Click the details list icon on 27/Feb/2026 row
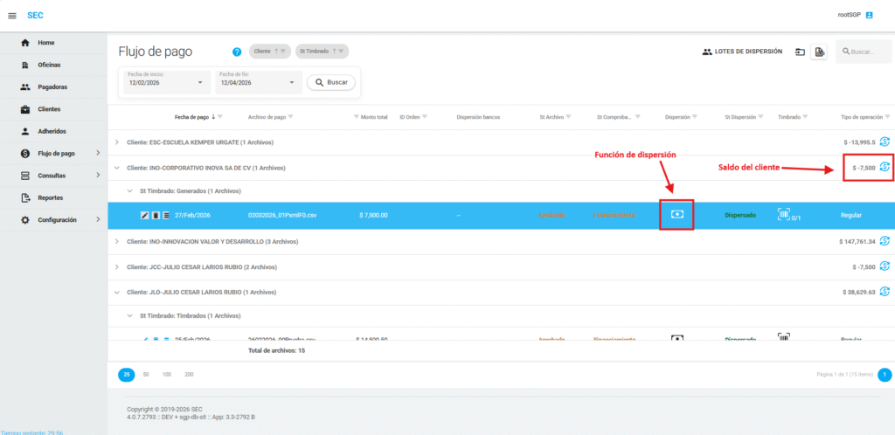Image resolution: width=895 pixels, height=435 pixels. click(x=166, y=215)
